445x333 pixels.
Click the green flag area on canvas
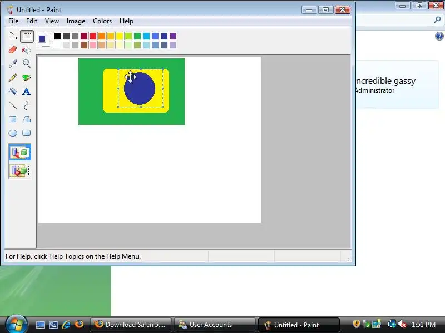pos(90,92)
